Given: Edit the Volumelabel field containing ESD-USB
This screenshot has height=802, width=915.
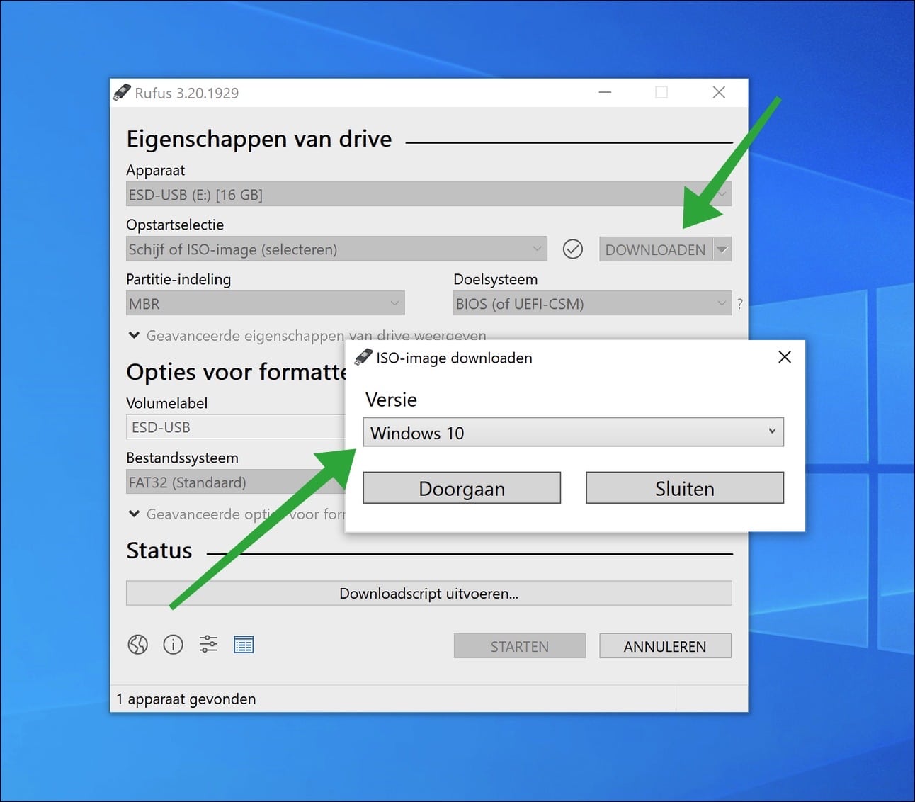Looking at the screenshot, I should [x=234, y=427].
